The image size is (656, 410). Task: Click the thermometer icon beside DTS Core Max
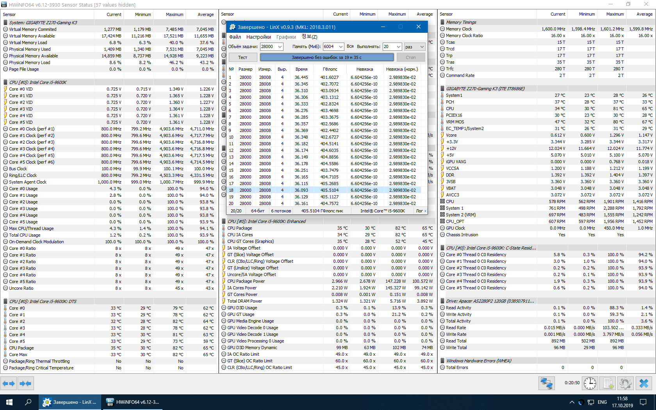5,355
